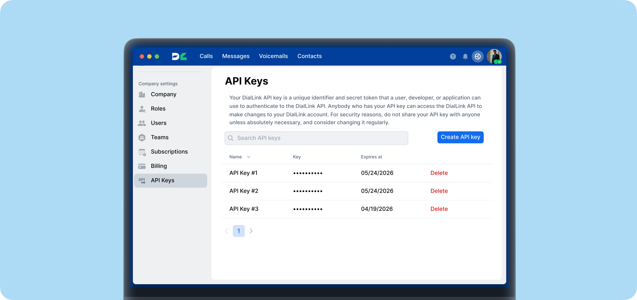
Task: Delete API Key #2
Action: pos(439,191)
